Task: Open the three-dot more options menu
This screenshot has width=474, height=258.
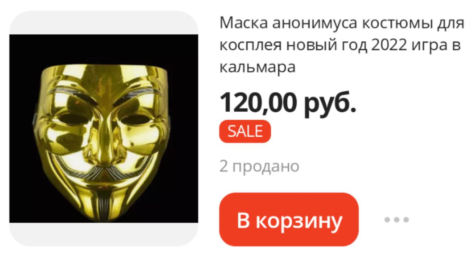Action: (397, 220)
